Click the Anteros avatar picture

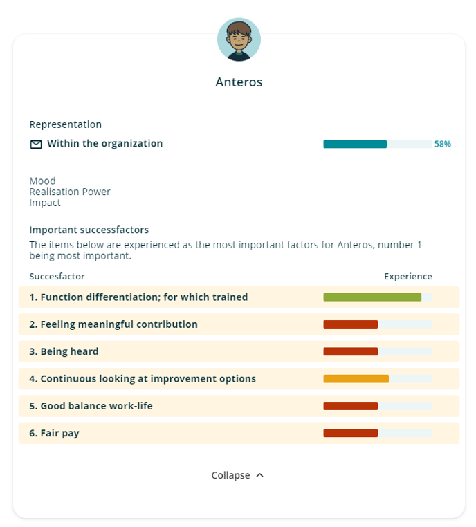(239, 39)
